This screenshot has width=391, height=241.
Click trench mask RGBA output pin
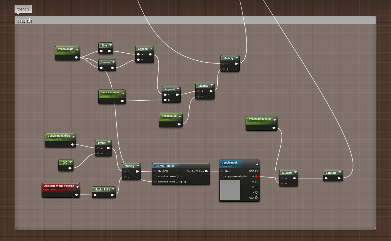click(x=256, y=198)
